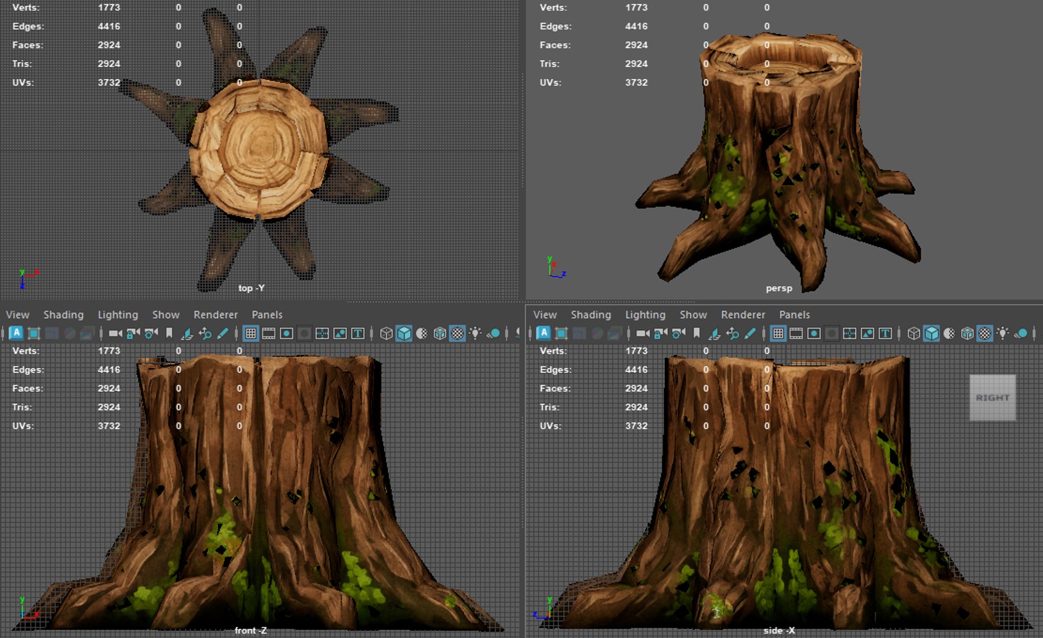Toggle Lock Camera in front panel toolbar
The height and width of the screenshot is (638, 1043).
[x=134, y=334]
